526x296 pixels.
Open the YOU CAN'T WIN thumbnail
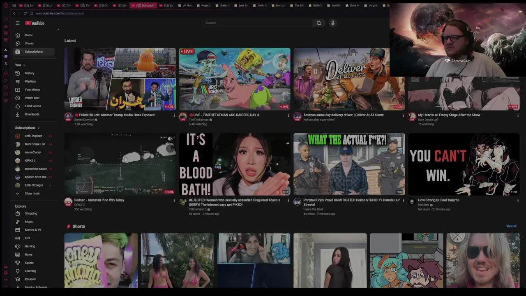[464, 164]
